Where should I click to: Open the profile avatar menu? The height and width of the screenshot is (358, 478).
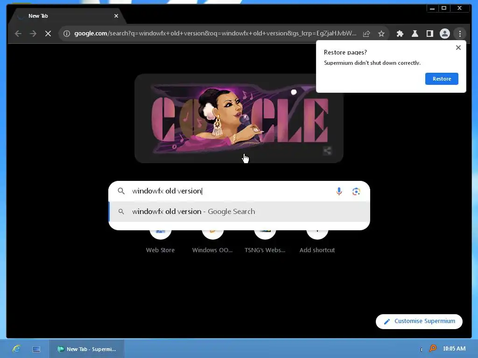[x=445, y=34]
